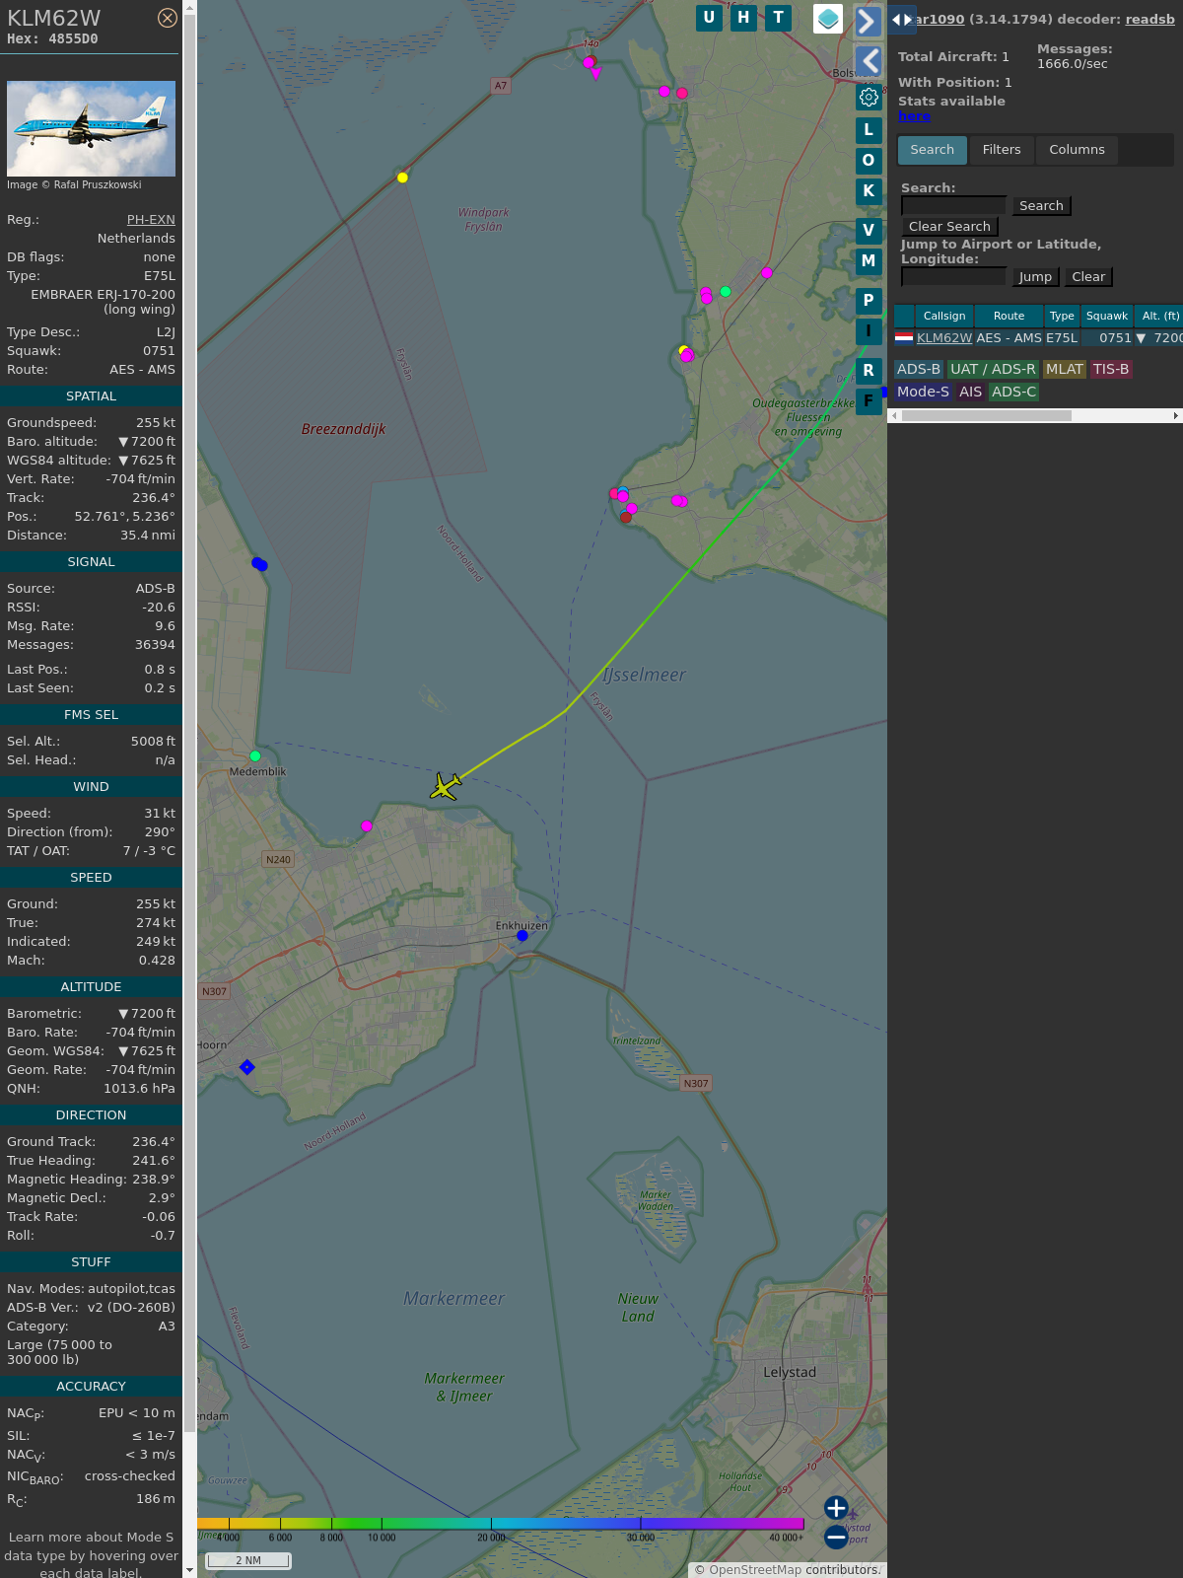Close the KLM62W aircraft info panel

click(168, 18)
